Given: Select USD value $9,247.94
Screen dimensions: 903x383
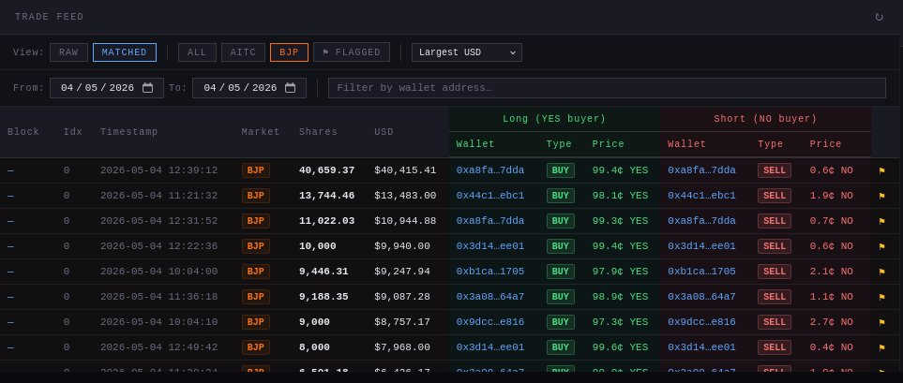Looking at the screenshot, I should click(402, 272).
